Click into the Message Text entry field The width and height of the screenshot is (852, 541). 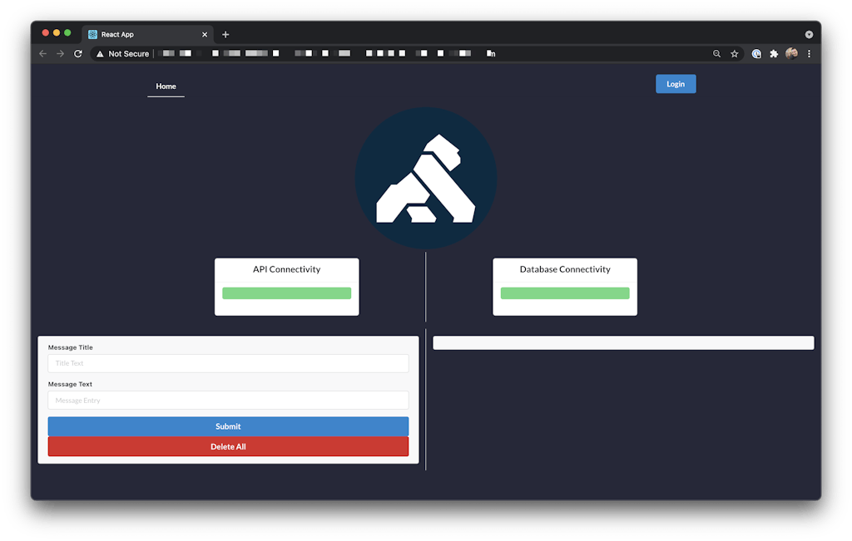pos(228,401)
